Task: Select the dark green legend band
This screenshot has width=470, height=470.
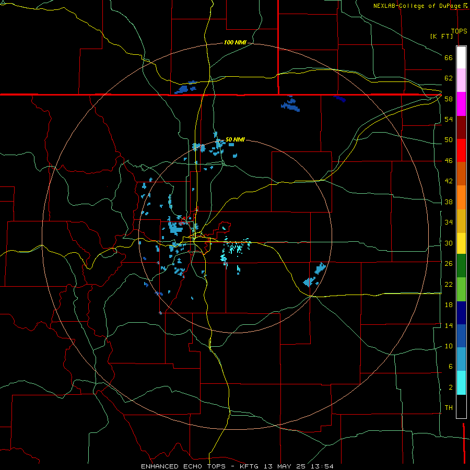Action: click(x=461, y=266)
